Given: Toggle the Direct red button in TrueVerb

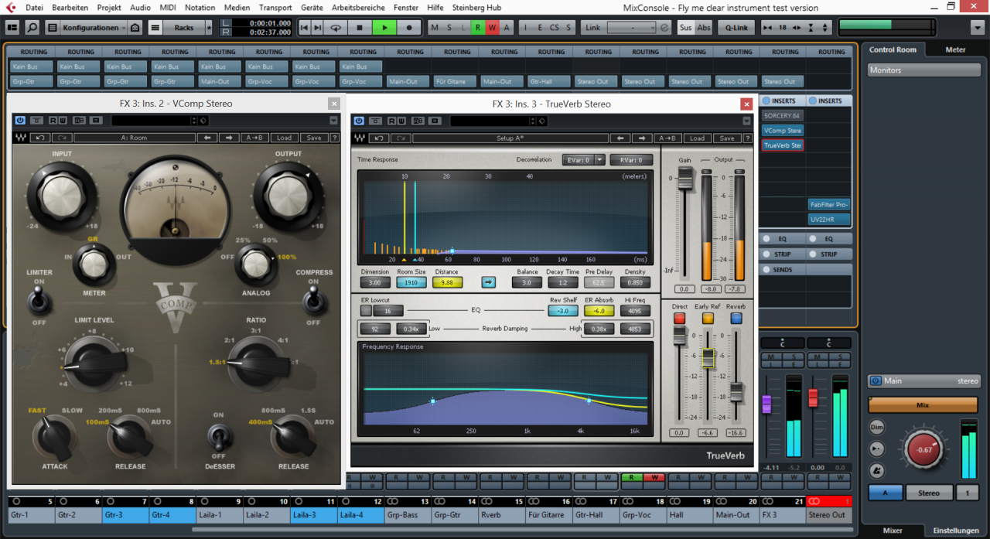Looking at the screenshot, I should pos(679,318).
